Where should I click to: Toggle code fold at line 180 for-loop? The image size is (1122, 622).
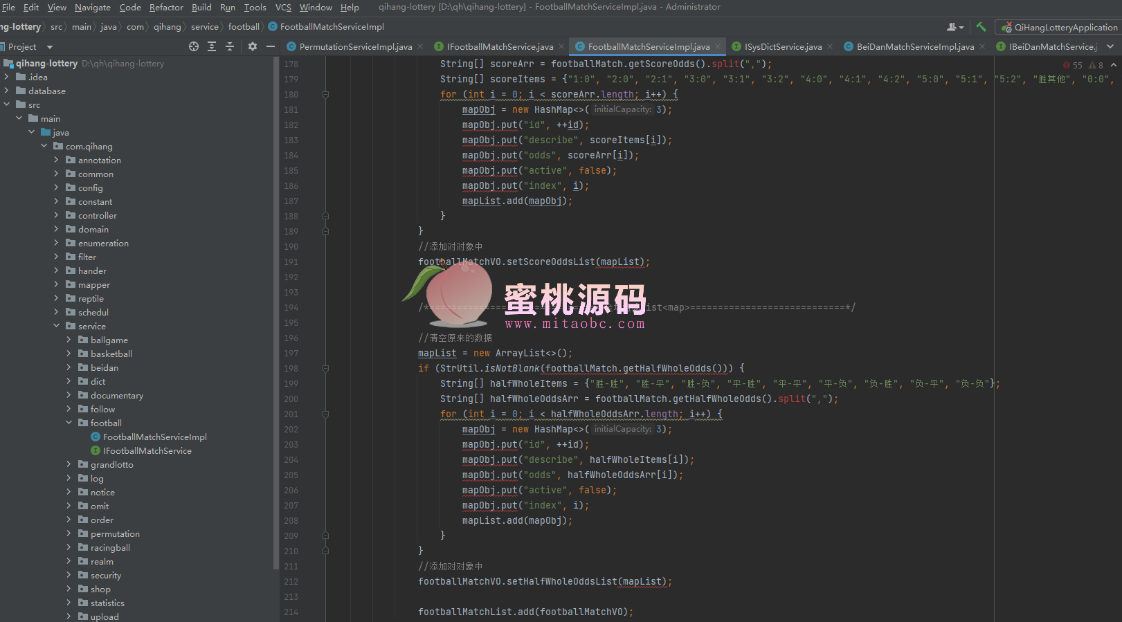coord(325,95)
